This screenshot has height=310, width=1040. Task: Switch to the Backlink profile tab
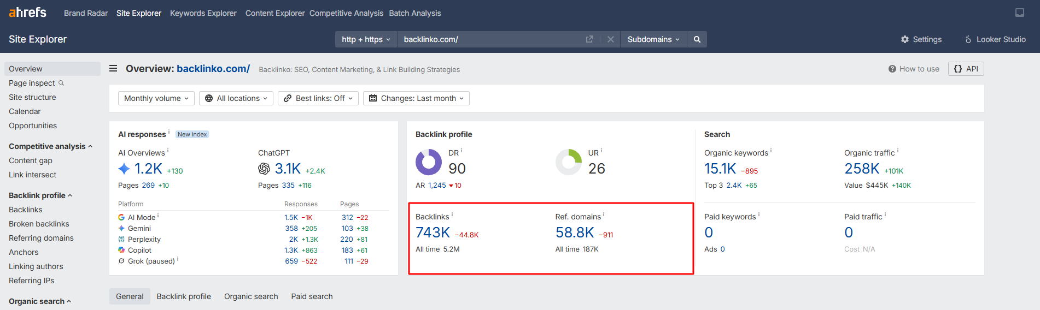pyautogui.click(x=184, y=296)
